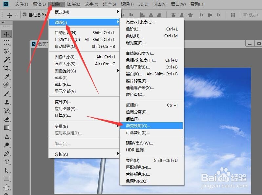Choose 可选颜色(S)...
262x195 pixels.
[151, 133]
